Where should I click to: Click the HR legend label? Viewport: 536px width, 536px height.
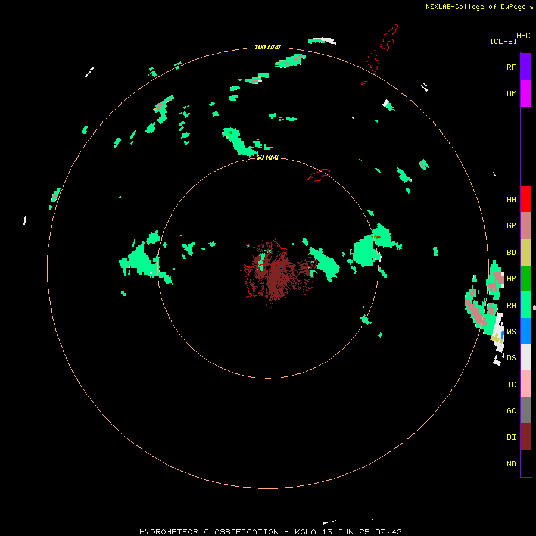tap(511, 279)
